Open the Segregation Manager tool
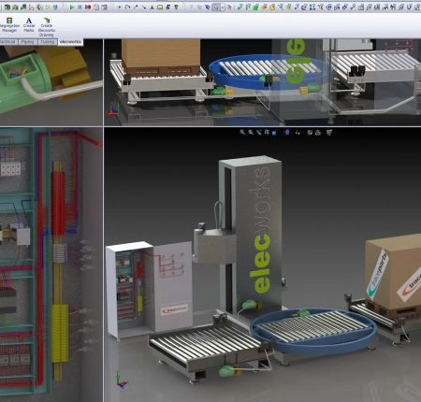 tap(9, 25)
